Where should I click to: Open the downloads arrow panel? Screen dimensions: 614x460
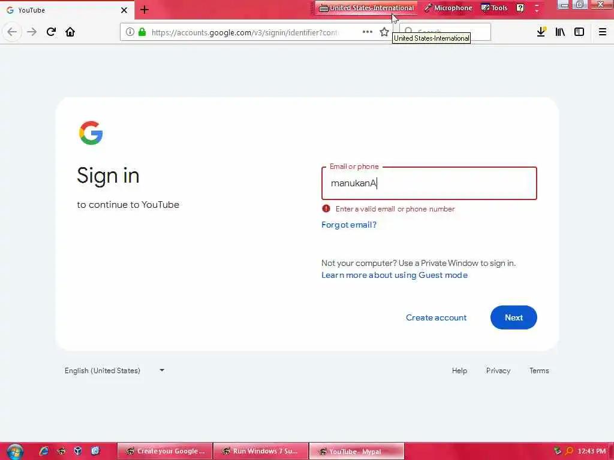coord(541,32)
